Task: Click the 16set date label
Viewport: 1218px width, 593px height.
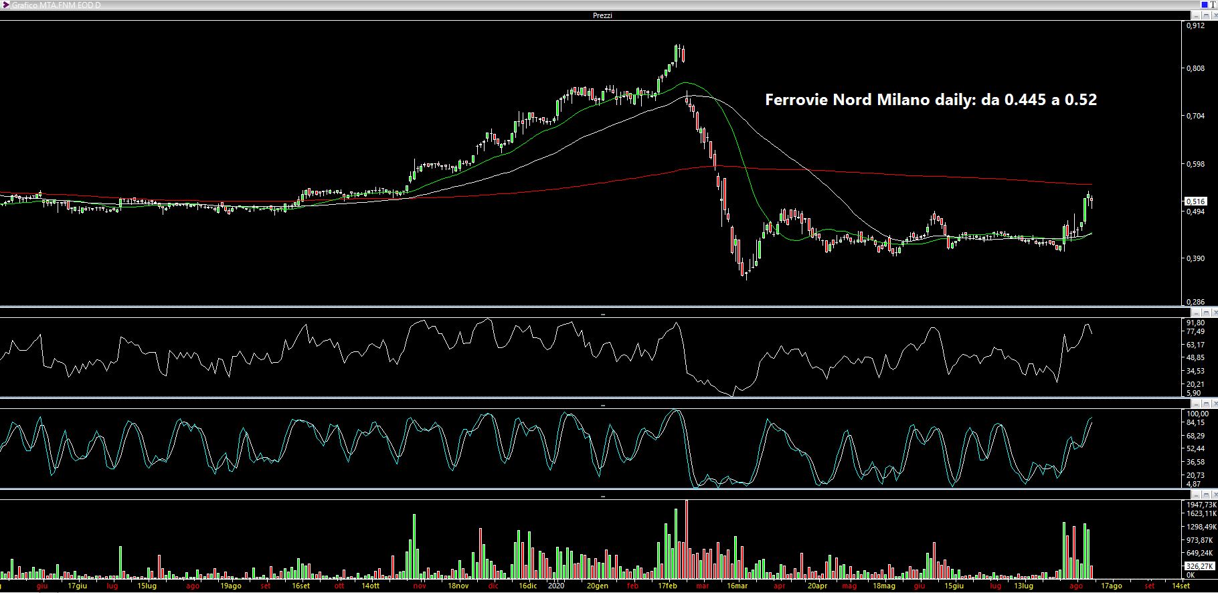Action: (300, 586)
